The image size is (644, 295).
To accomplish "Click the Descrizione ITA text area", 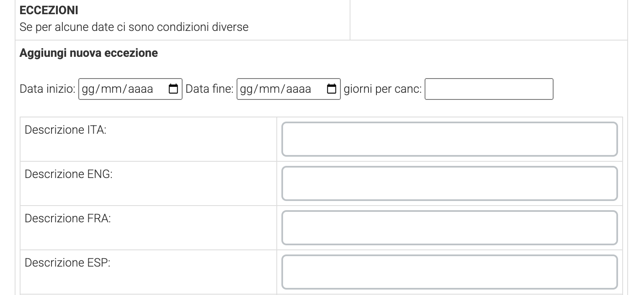I will [449, 139].
